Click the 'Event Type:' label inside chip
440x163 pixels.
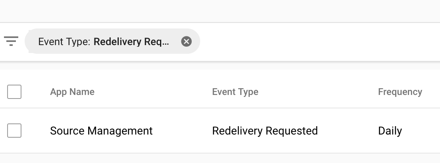pos(64,42)
